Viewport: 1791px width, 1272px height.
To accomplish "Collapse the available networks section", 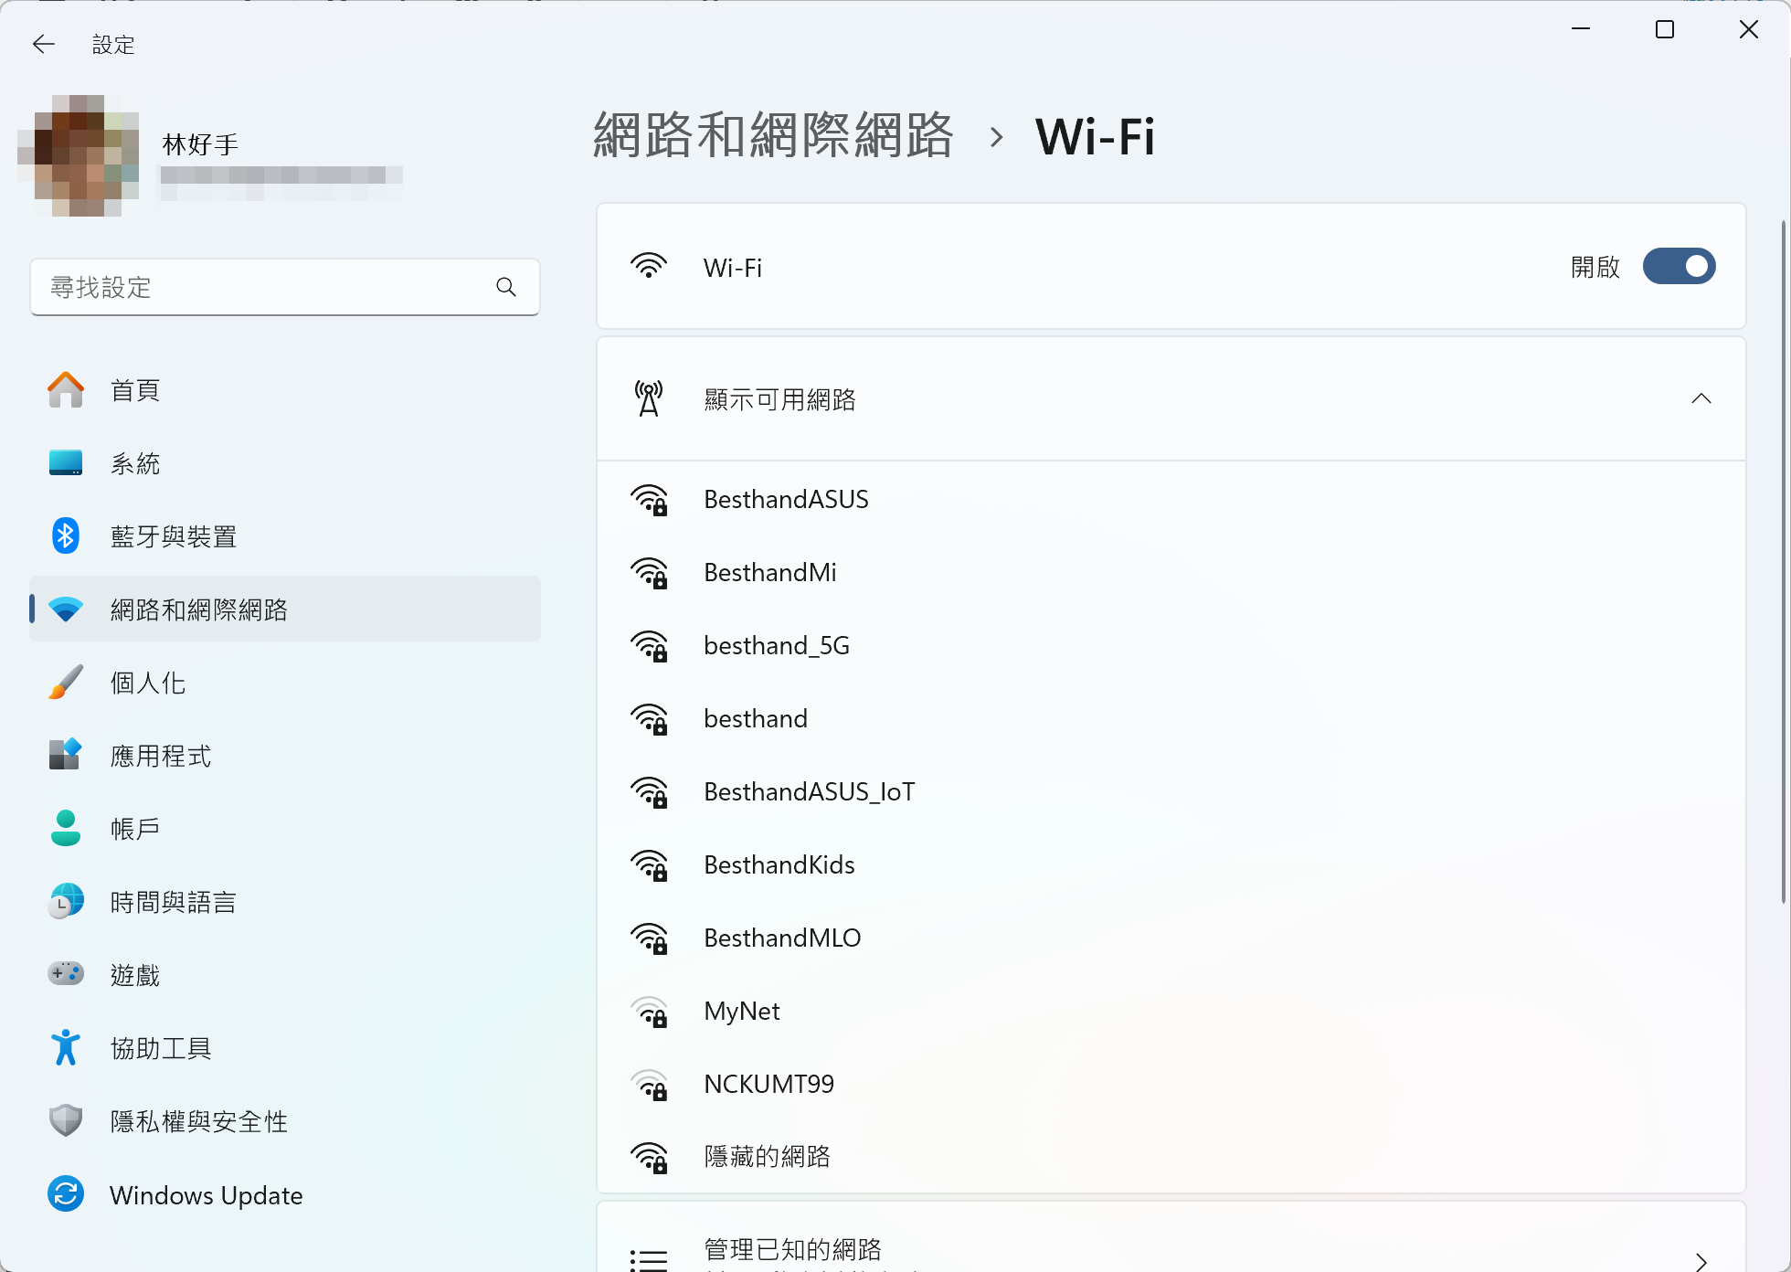I will (1701, 399).
